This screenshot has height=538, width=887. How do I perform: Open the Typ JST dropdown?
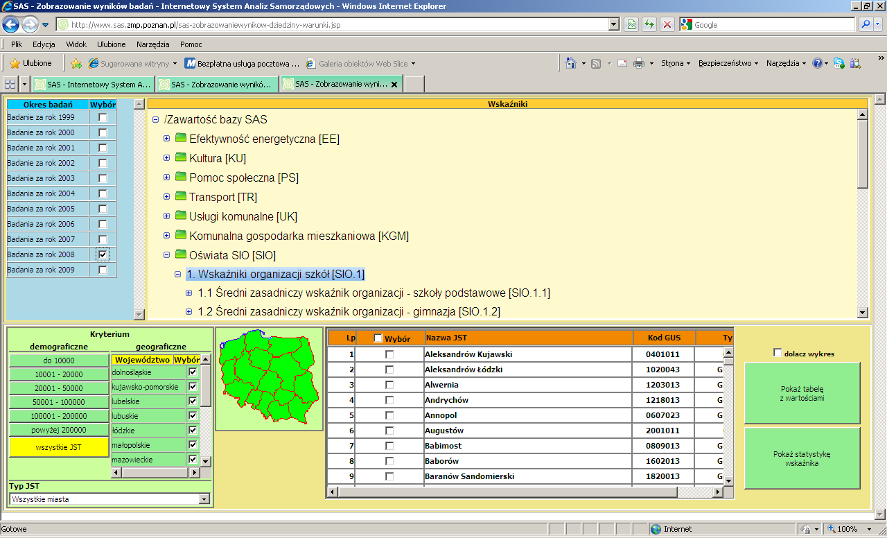click(x=110, y=498)
